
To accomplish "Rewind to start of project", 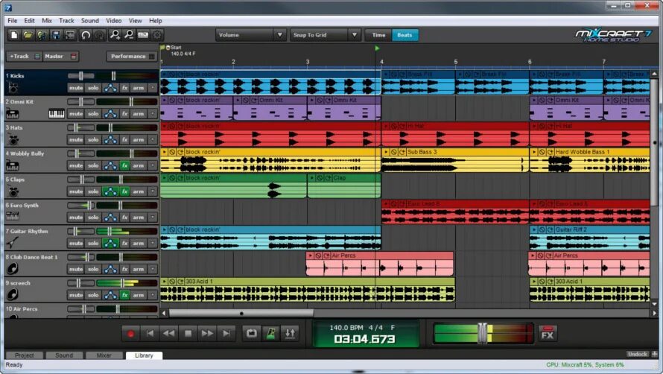I will pyautogui.click(x=150, y=334).
